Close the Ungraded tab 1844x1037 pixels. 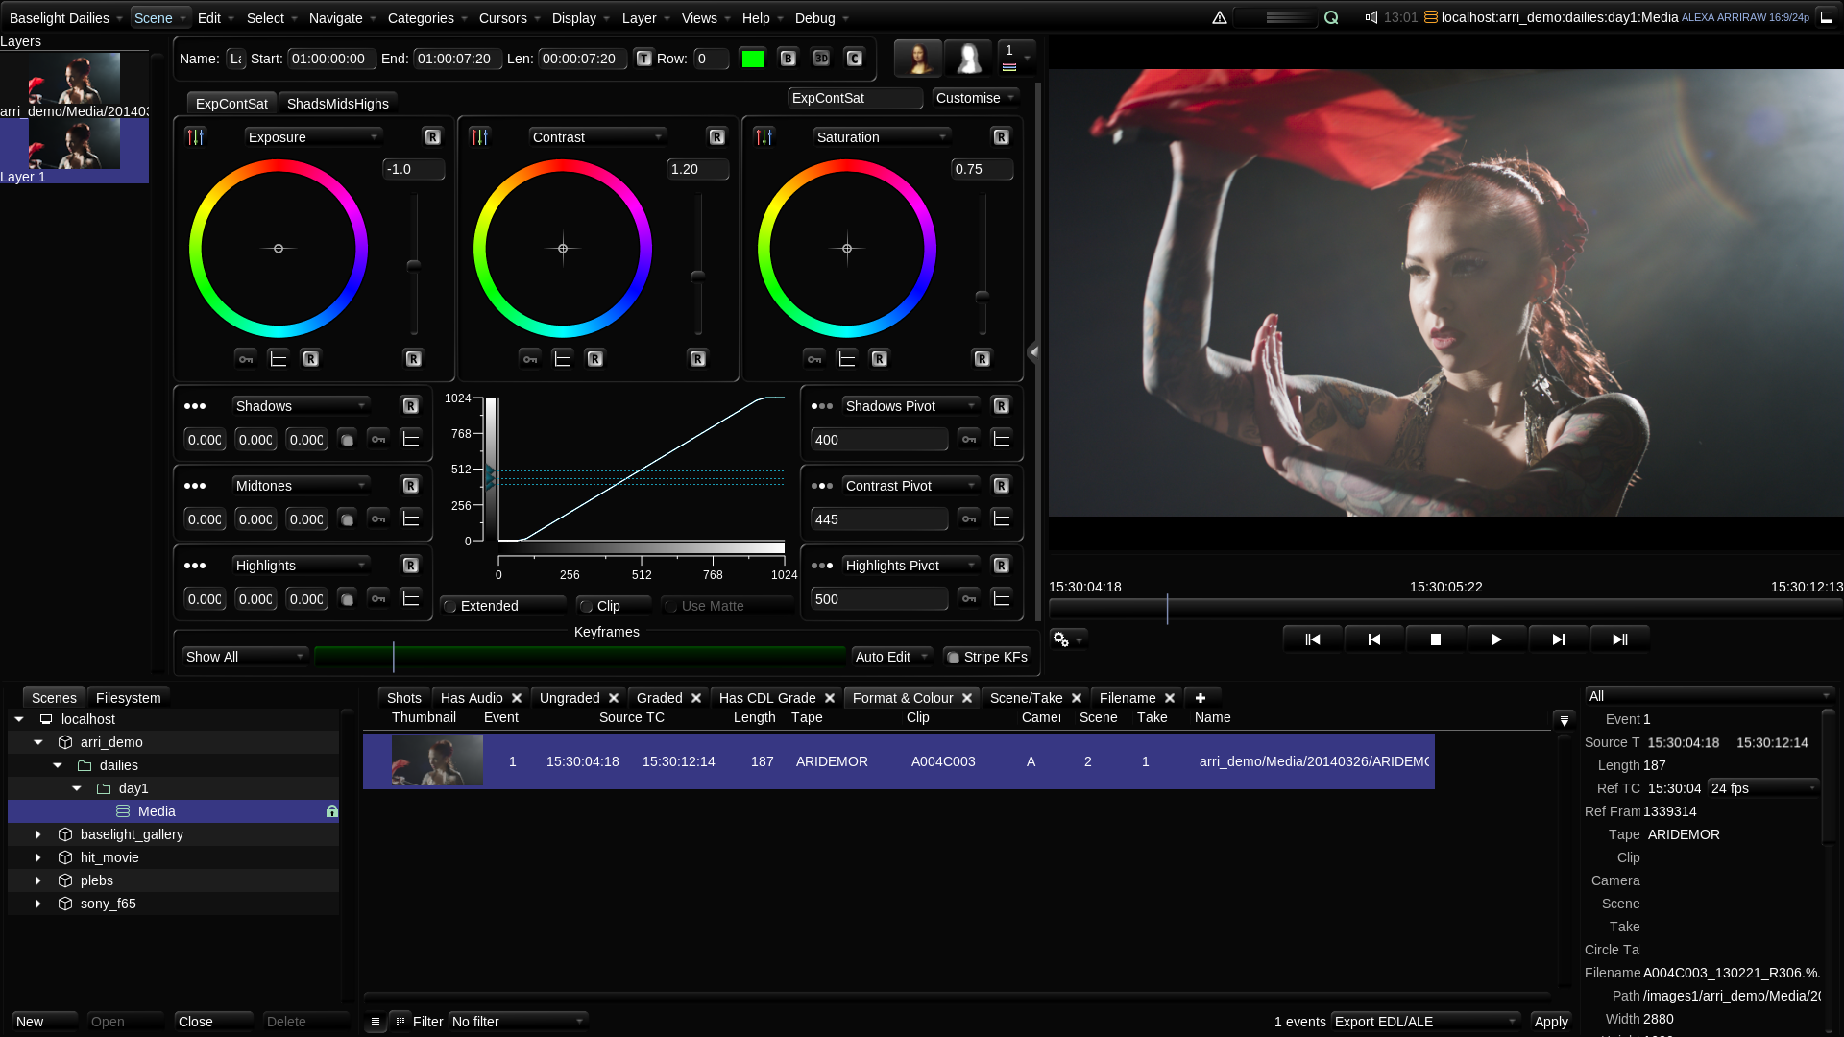coord(614,698)
